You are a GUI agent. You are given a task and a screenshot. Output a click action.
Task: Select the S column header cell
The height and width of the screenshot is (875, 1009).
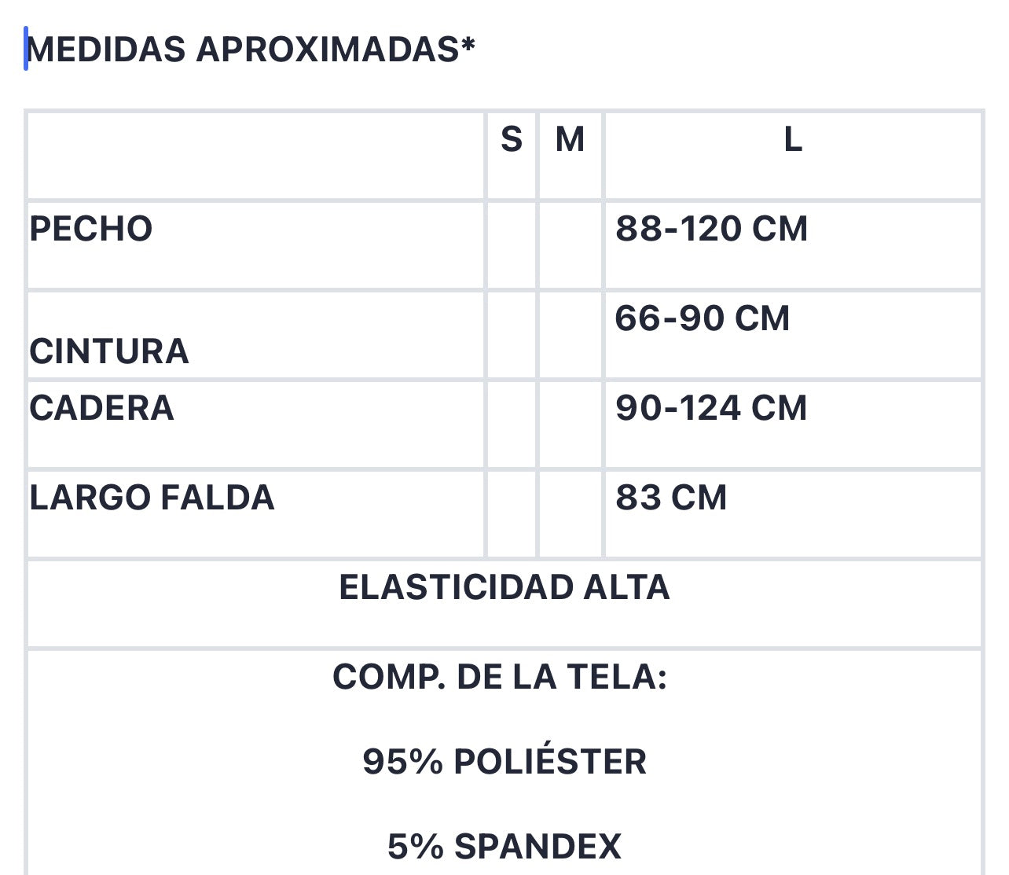point(512,156)
